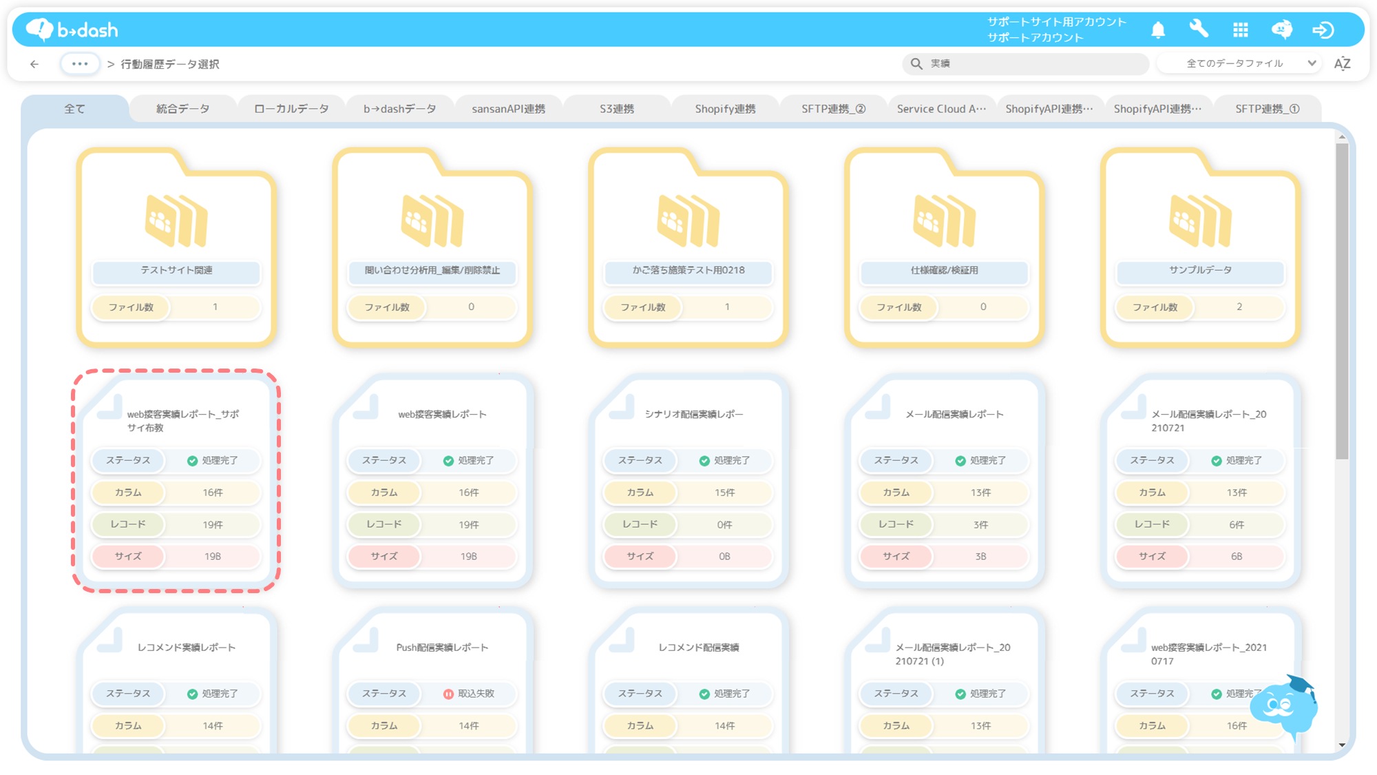Screen dimensions: 1377x775
Task: Switch to the sansanAPI連携 tab
Action: 508,109
